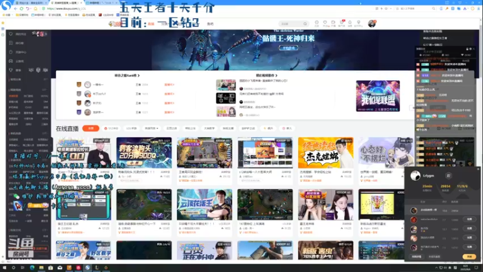Expand the filter pill with dropdown arrow
This screenshot has height=272, width=483.
152,128
